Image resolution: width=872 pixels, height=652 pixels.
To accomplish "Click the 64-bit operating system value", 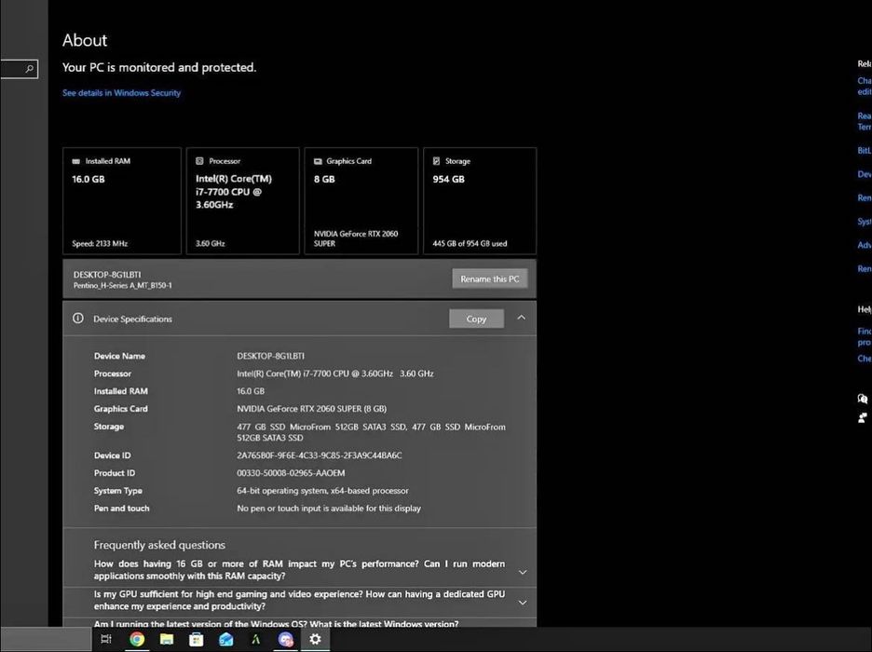I will [322, 491].
